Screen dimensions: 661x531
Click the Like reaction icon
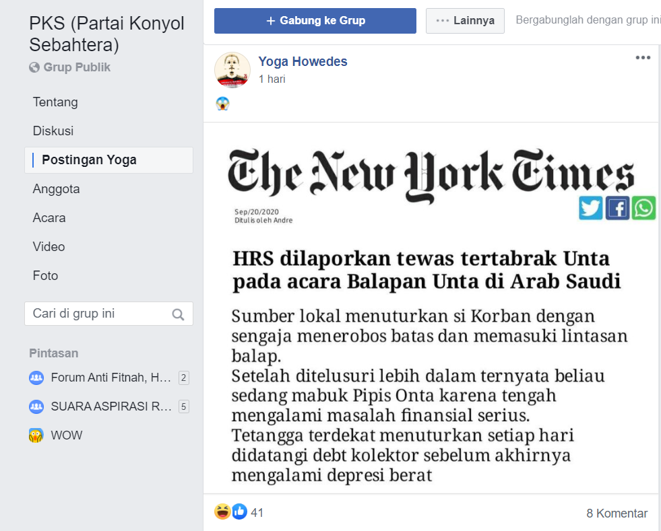(239, 511)
